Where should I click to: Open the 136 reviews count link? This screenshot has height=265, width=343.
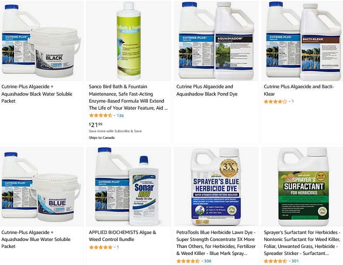coord(120,116)
